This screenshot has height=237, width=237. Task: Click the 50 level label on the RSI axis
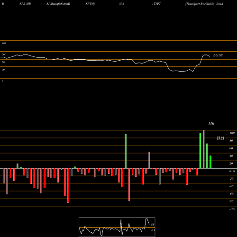(x=3, y=62)
